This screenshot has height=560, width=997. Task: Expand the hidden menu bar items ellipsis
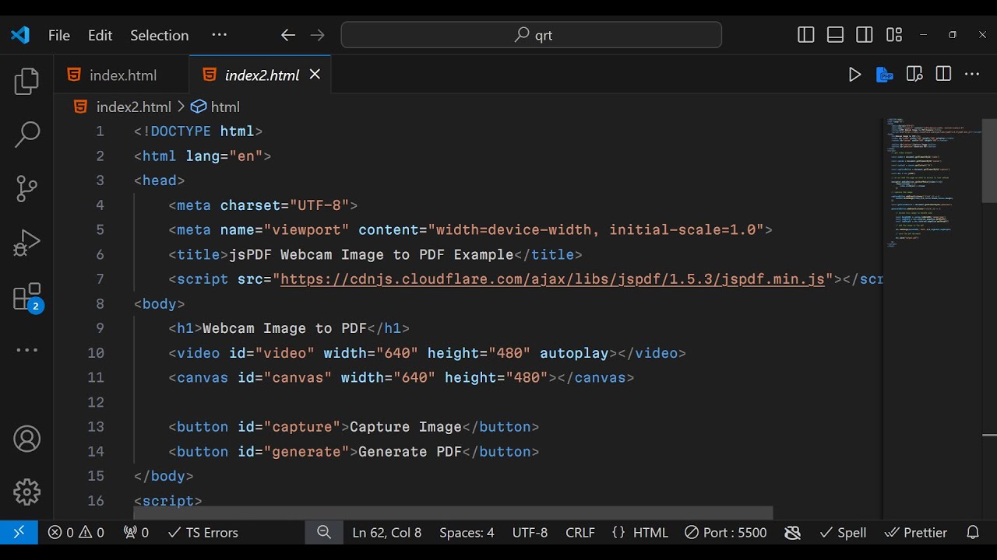tap(220, 35)
